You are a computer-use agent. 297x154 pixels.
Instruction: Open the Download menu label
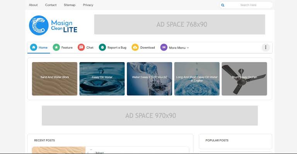pyautogui.click(x=147, y=47)
